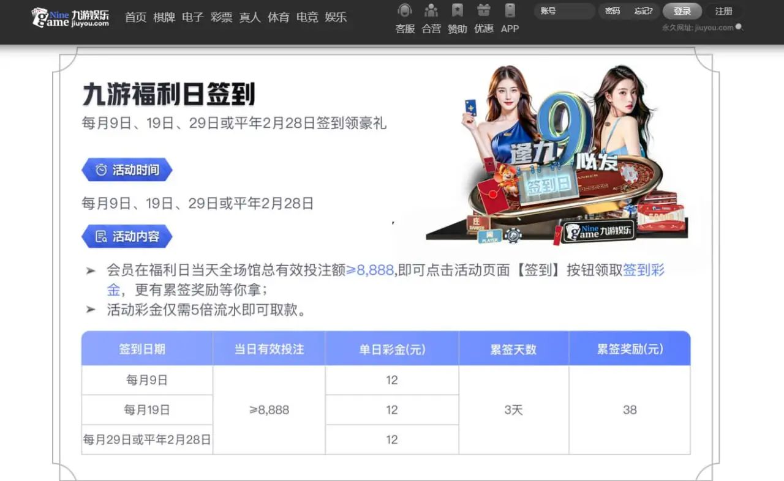Click the 签到日期 column header
This screenshot has width=784, height=481.
coord(147,349)
